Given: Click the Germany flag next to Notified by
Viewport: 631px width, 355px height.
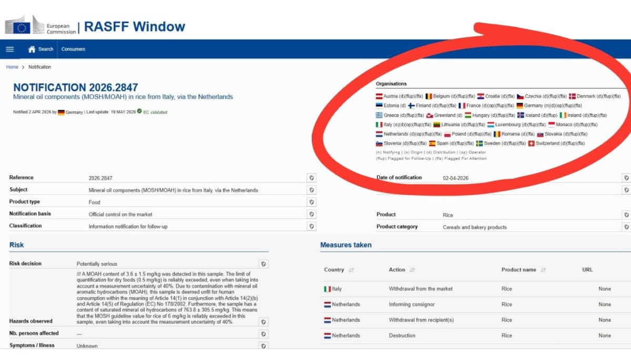Looking at the screenshot, I should coord(61,112).
